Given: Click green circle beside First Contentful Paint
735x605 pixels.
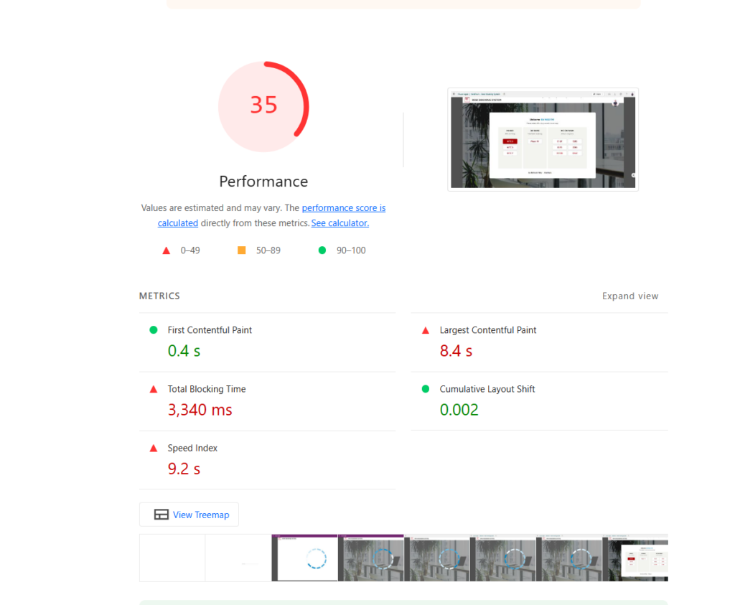Looking at the screenshot, I should 153,330.
